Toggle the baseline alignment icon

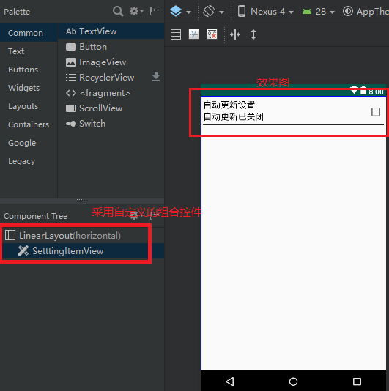point(194,34)
